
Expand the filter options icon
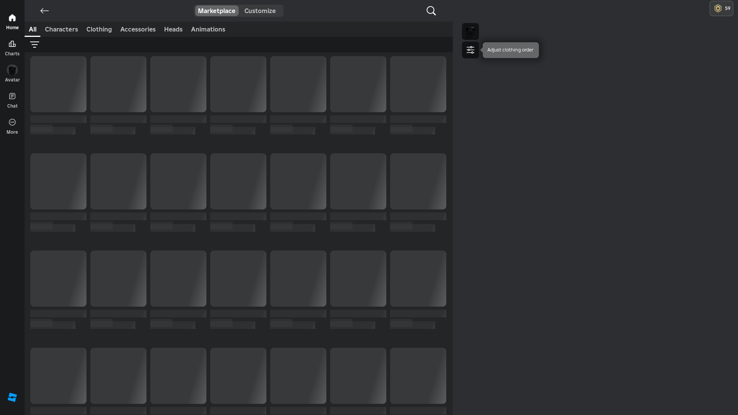(x=35, y=45)
